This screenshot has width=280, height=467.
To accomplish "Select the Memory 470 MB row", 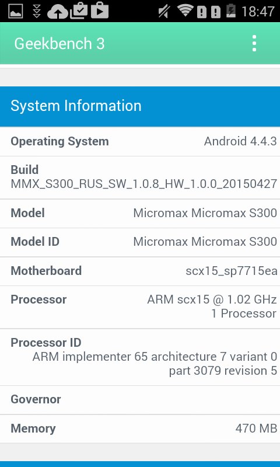I will tap(140, 428).
